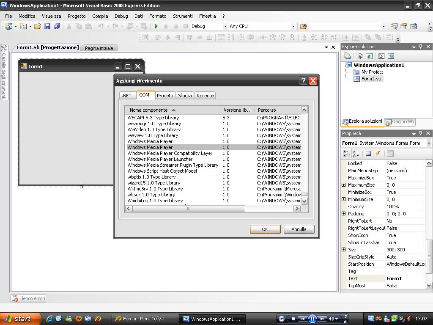Open Object Browser from the main toolbar icon
Viewport: 433px width, 325px height.
[x=414, y=26]
